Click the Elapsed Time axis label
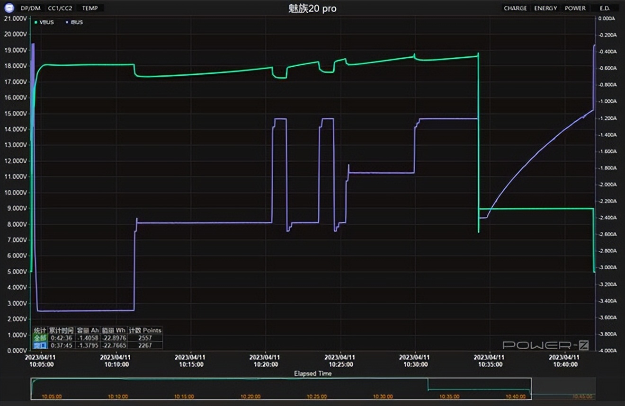Image resolution: width=625 pixels, height=406 pixels. [x=312, y=373]
